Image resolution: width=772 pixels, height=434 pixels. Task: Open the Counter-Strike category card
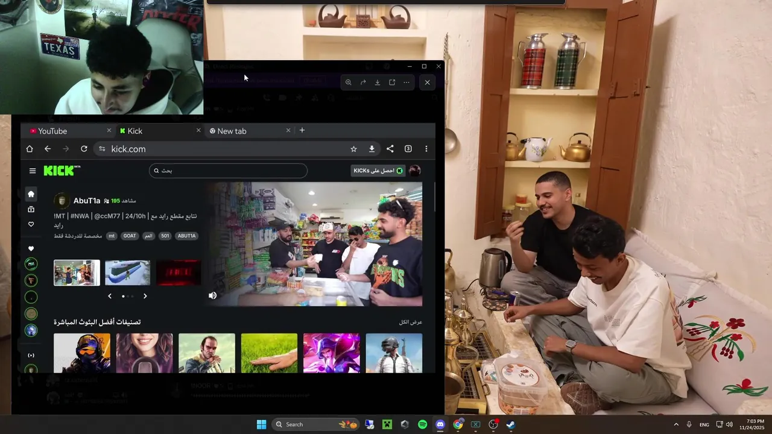[82, 353]
